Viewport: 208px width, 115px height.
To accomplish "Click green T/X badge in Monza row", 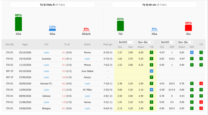I will point(201,65).
